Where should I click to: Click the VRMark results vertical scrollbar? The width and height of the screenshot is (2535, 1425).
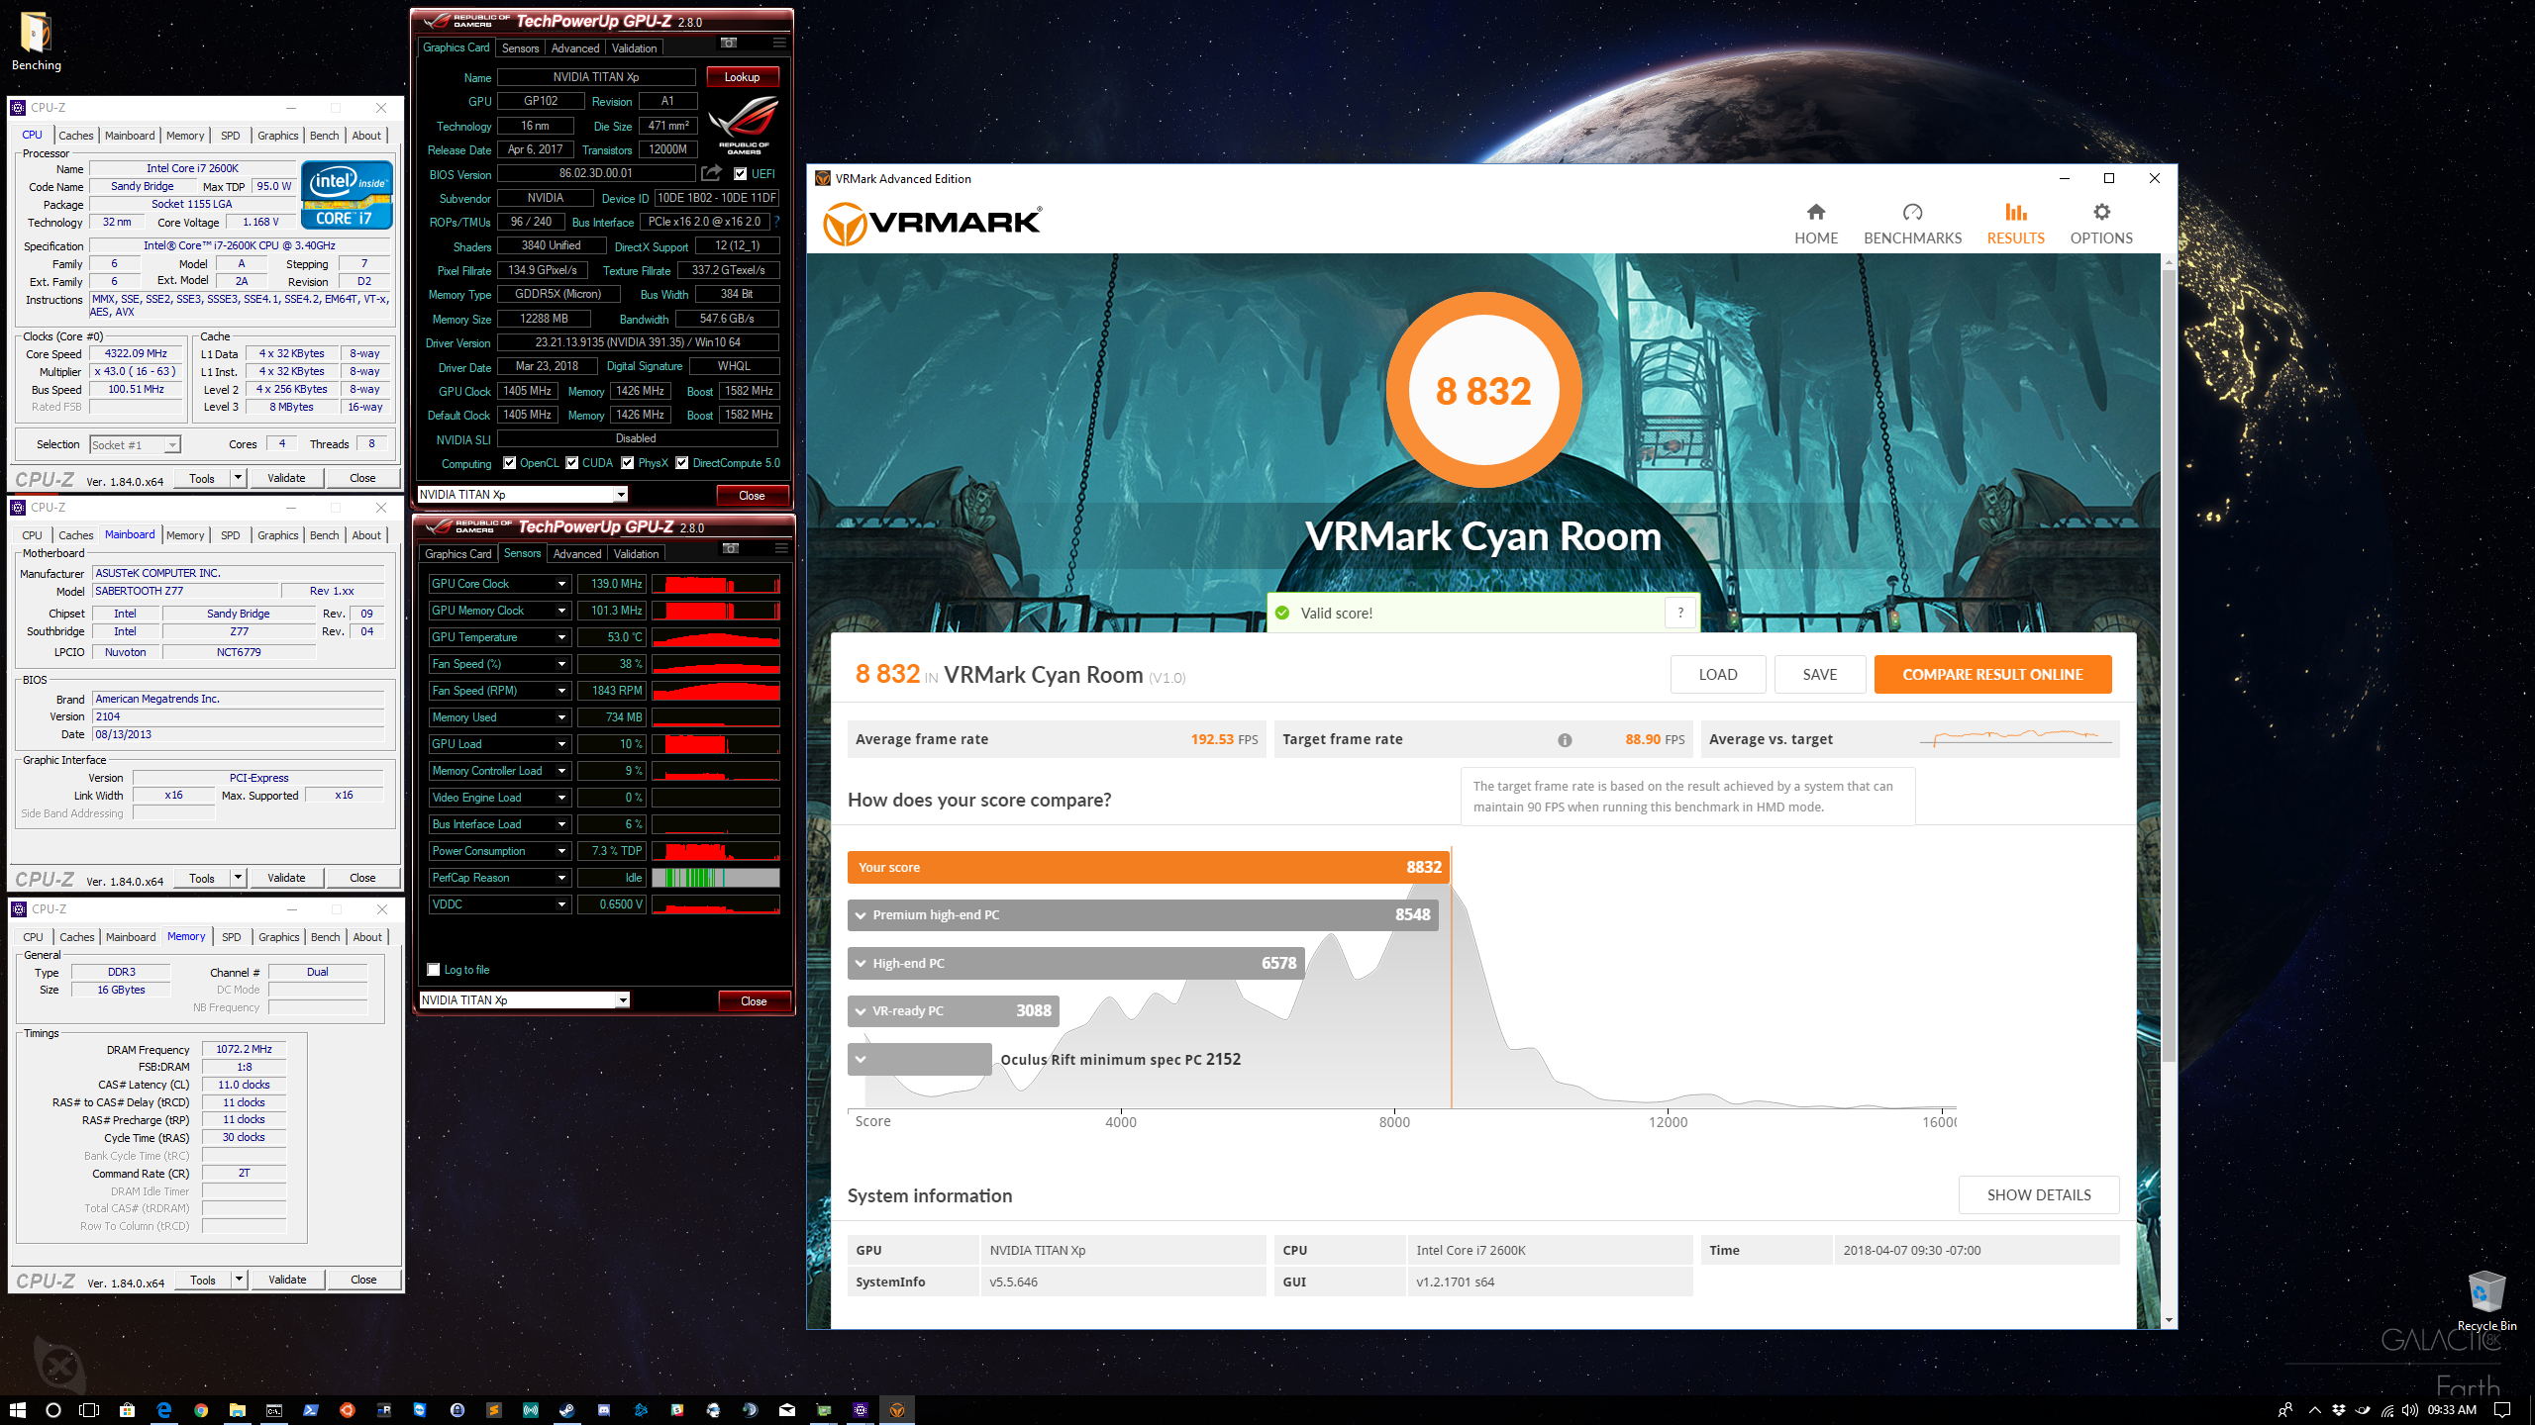(2169, 665)
